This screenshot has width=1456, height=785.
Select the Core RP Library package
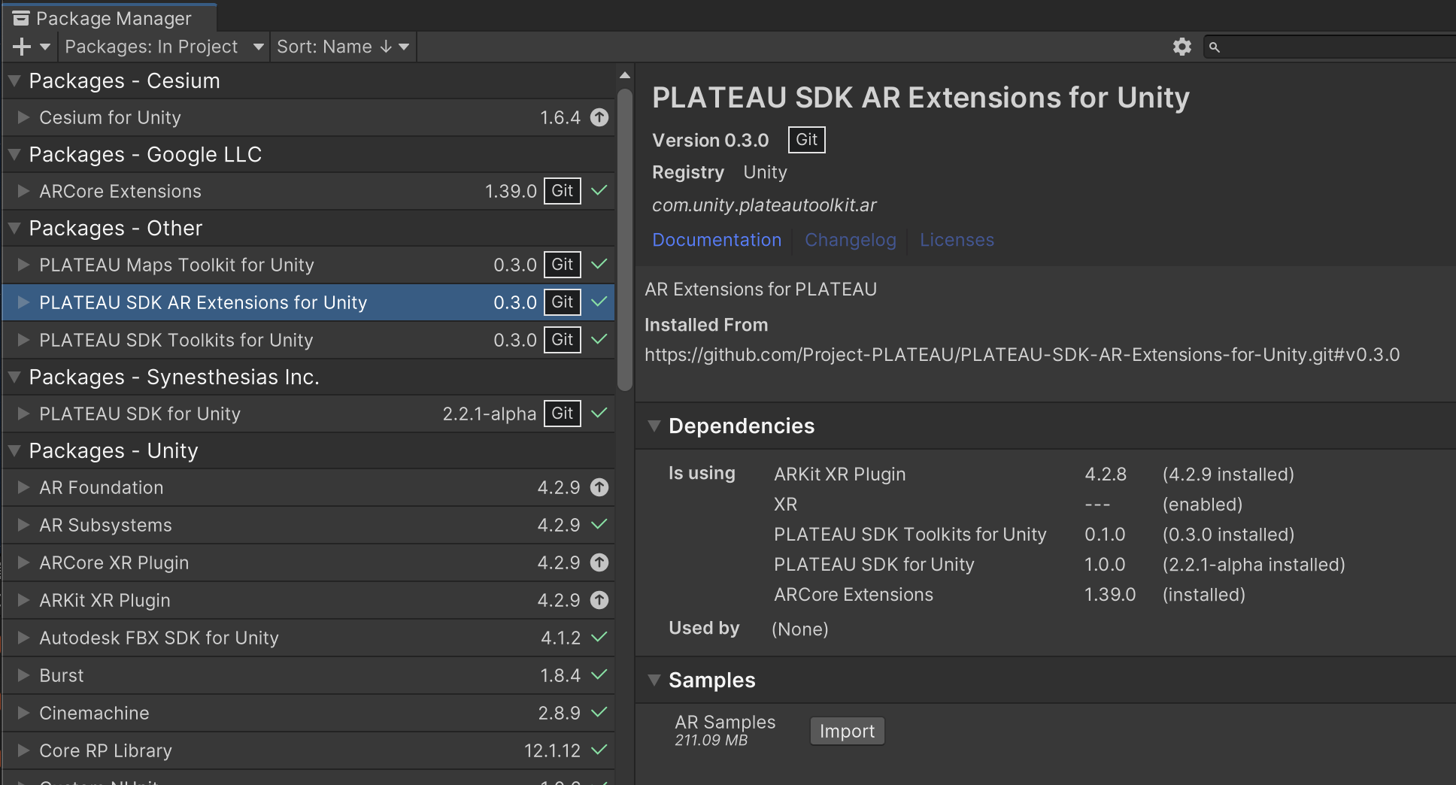[308, 750]
